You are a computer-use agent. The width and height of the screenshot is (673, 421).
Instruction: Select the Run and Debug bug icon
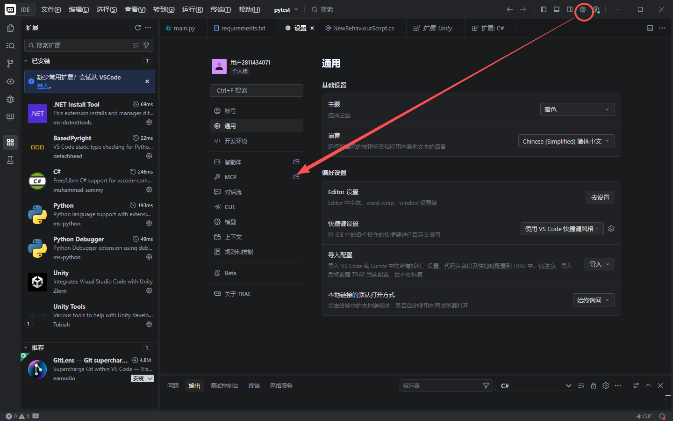click(x=10, y=99)
